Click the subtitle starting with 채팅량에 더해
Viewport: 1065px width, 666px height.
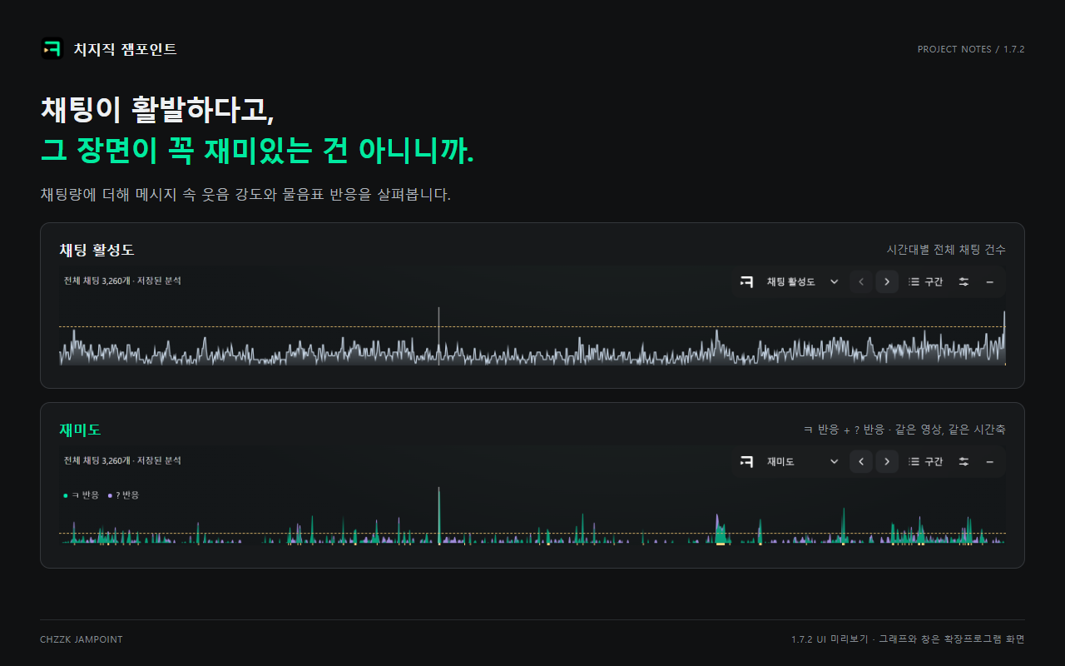point(245,195)
